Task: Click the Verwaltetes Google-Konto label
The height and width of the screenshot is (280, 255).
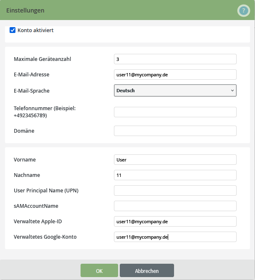Action: pos(45,237)
